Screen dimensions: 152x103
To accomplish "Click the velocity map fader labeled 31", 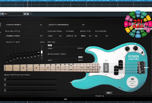I will click(21, 55).
